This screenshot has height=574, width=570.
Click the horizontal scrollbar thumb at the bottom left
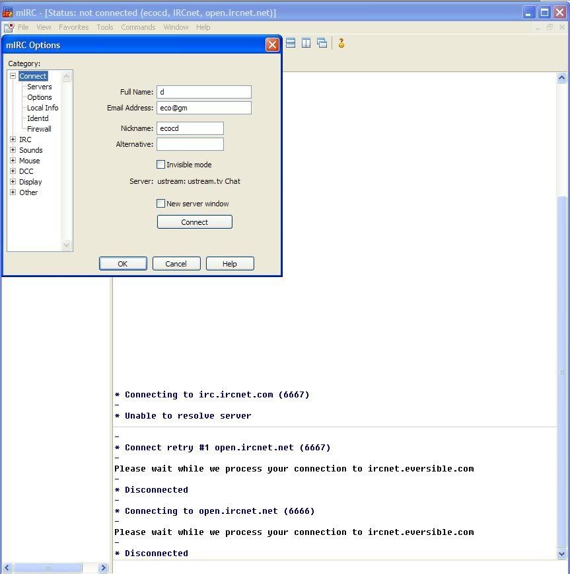point(48,568)
